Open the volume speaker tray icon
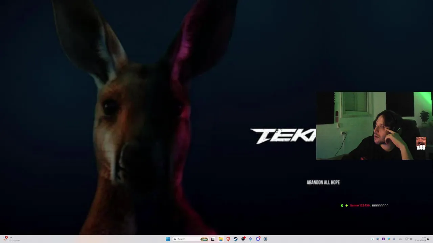 coord(411,239)
